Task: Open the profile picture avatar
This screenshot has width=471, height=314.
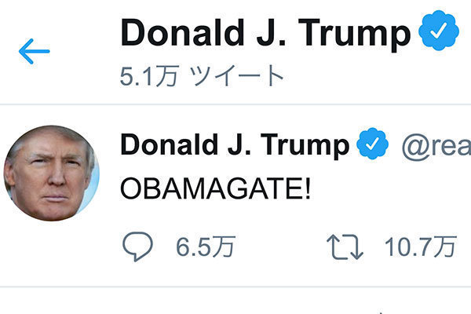Action: (52, 173)
